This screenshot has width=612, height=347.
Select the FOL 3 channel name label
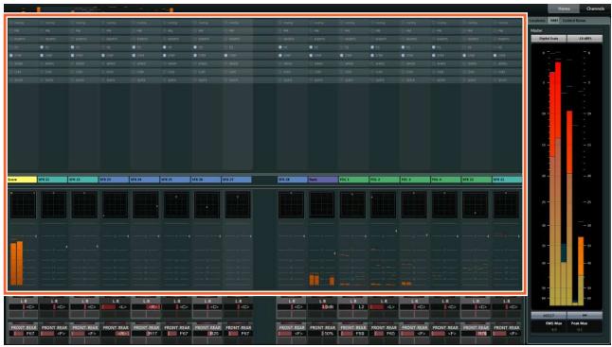coord(415,180)
